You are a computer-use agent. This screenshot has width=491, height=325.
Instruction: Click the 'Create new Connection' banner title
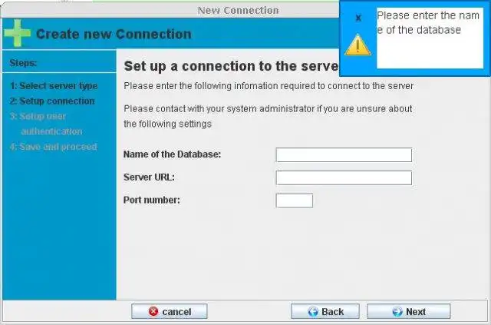coord(114,35)
